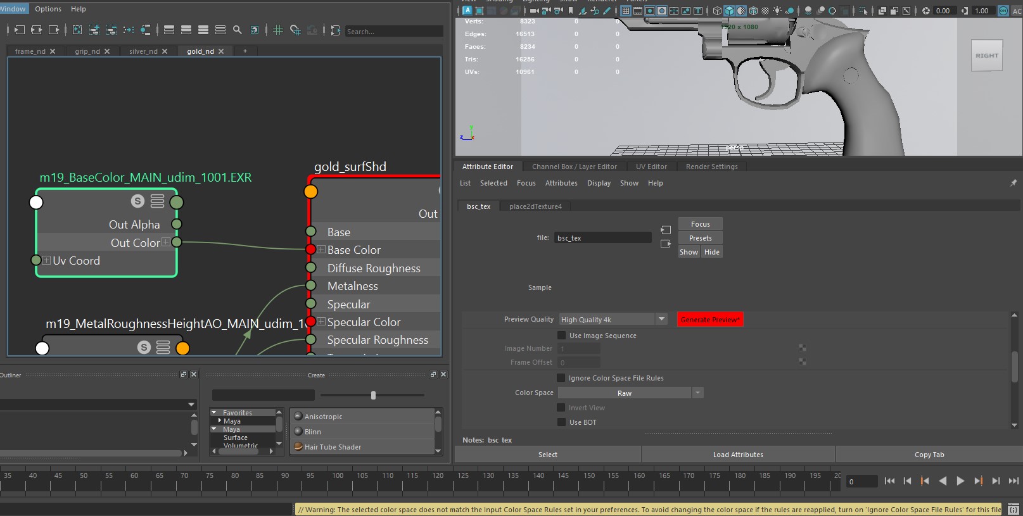Enable the Use Image Sequence checkbox
Image resolution: width=1023 pixels, height=516 pixels.
coord(561,336)
